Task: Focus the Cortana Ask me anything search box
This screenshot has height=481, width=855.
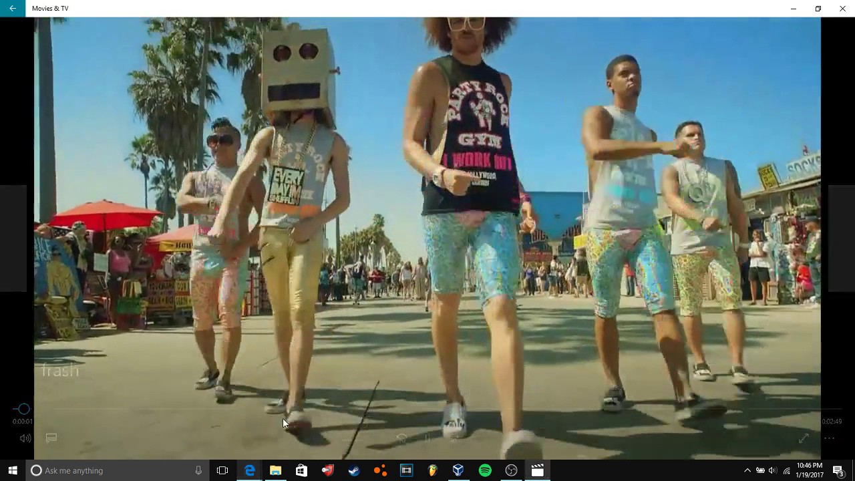Action: pyautogui.click(x=118, y=470)
